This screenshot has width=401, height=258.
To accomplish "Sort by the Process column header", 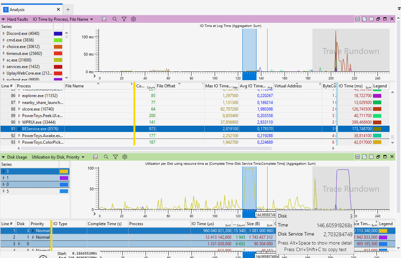I will tap(40, 86).
